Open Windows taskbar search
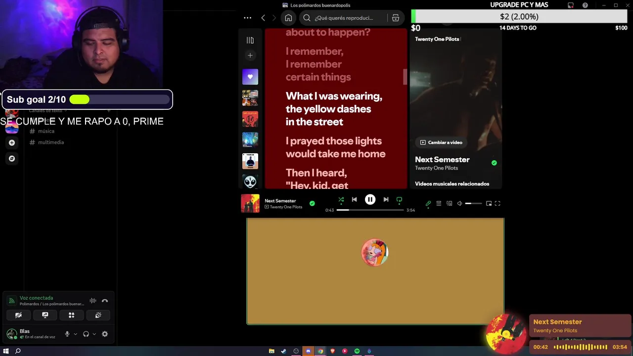The width and height of the screenshot is (633, 356). pos(18,351)
